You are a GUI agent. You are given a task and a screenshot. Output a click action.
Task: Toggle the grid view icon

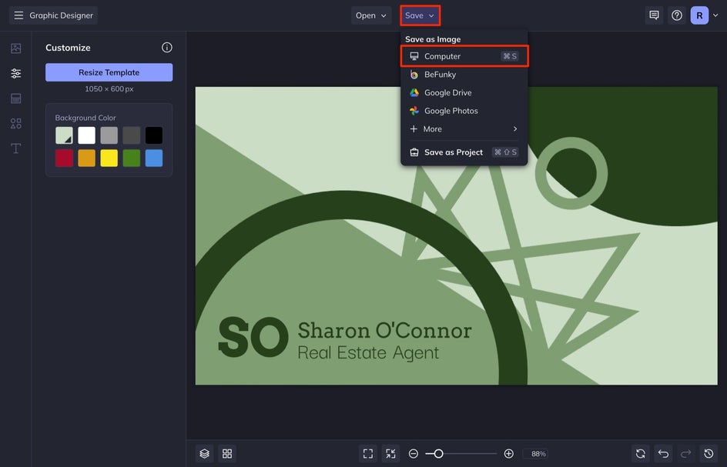pos(227,454)
